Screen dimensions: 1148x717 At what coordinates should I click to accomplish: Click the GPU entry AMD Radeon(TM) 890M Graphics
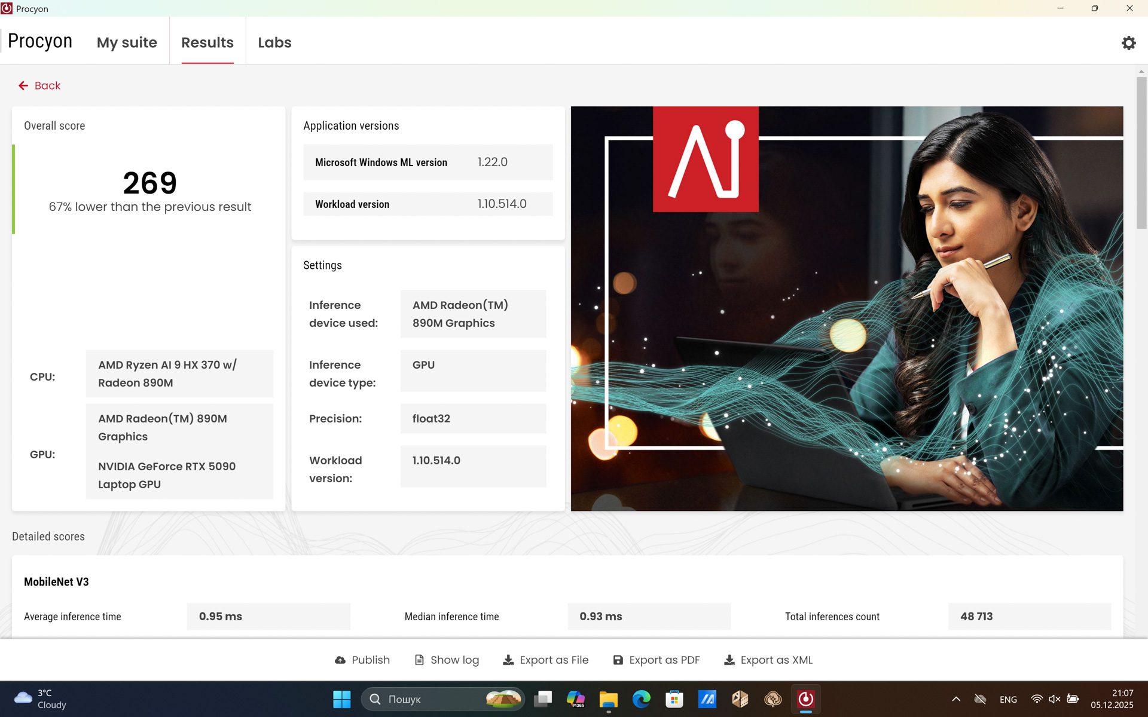[x=163, y=428]
